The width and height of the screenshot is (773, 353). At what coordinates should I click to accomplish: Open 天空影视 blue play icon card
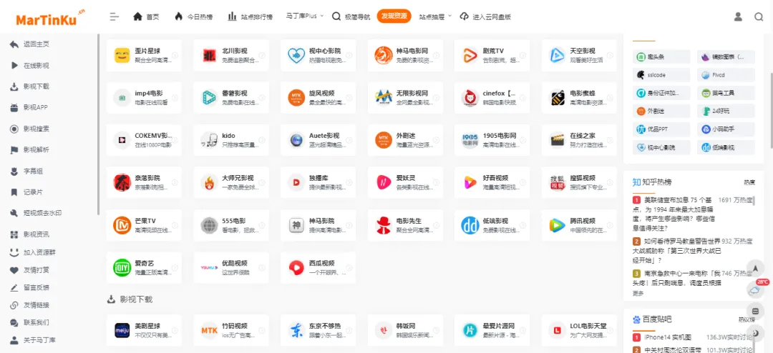click(579, 55)
